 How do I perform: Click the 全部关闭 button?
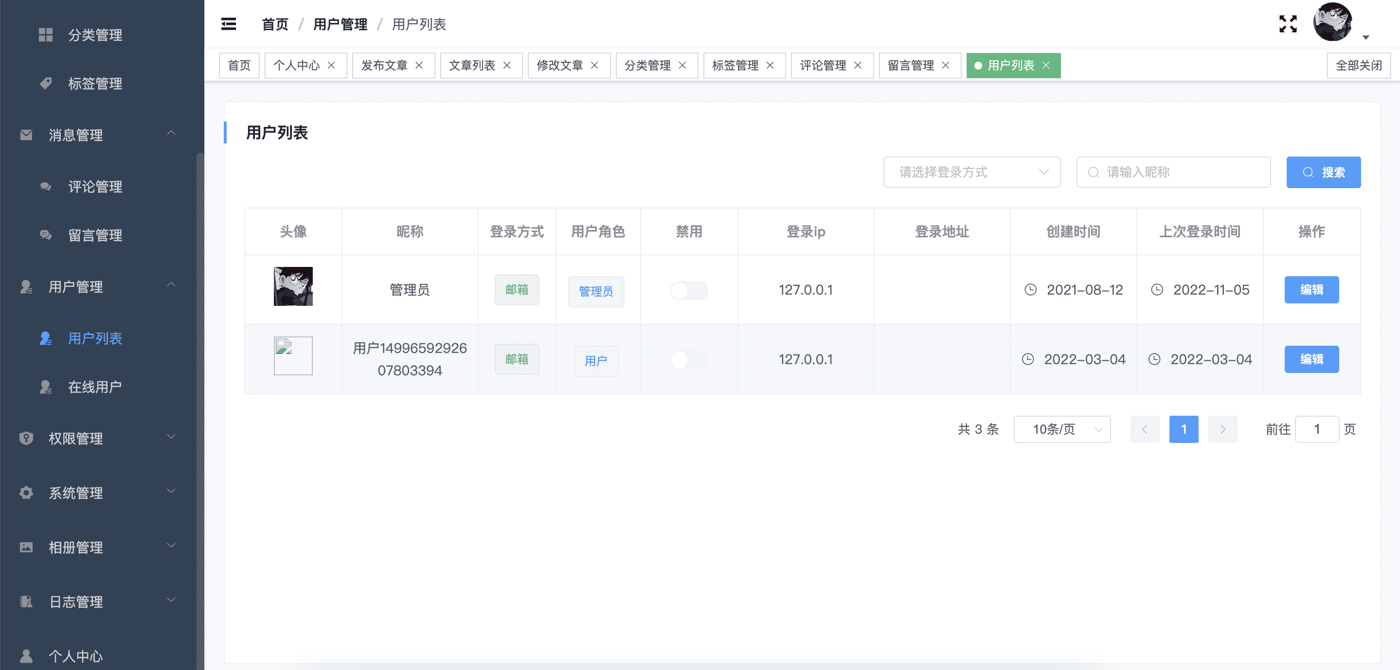[x=1359, y=65]
